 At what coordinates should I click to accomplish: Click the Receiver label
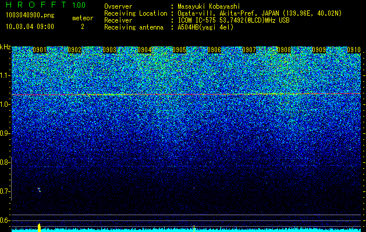point(118,20)
